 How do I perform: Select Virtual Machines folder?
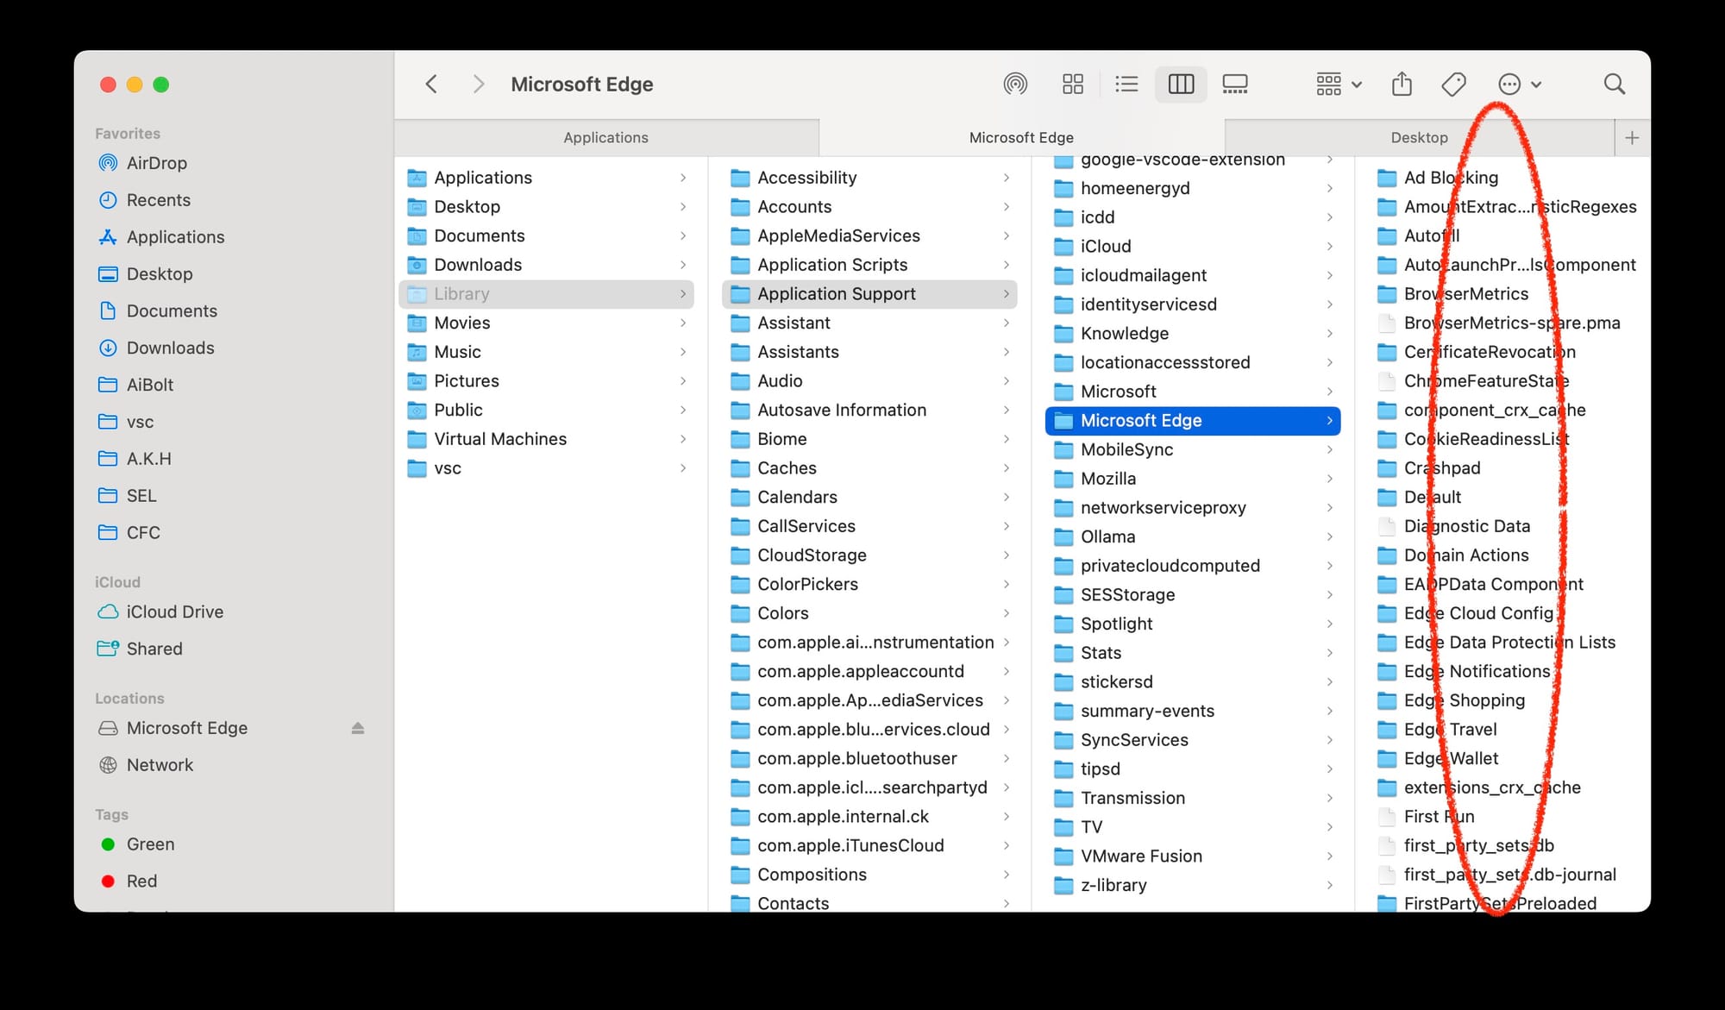[546, 439]
